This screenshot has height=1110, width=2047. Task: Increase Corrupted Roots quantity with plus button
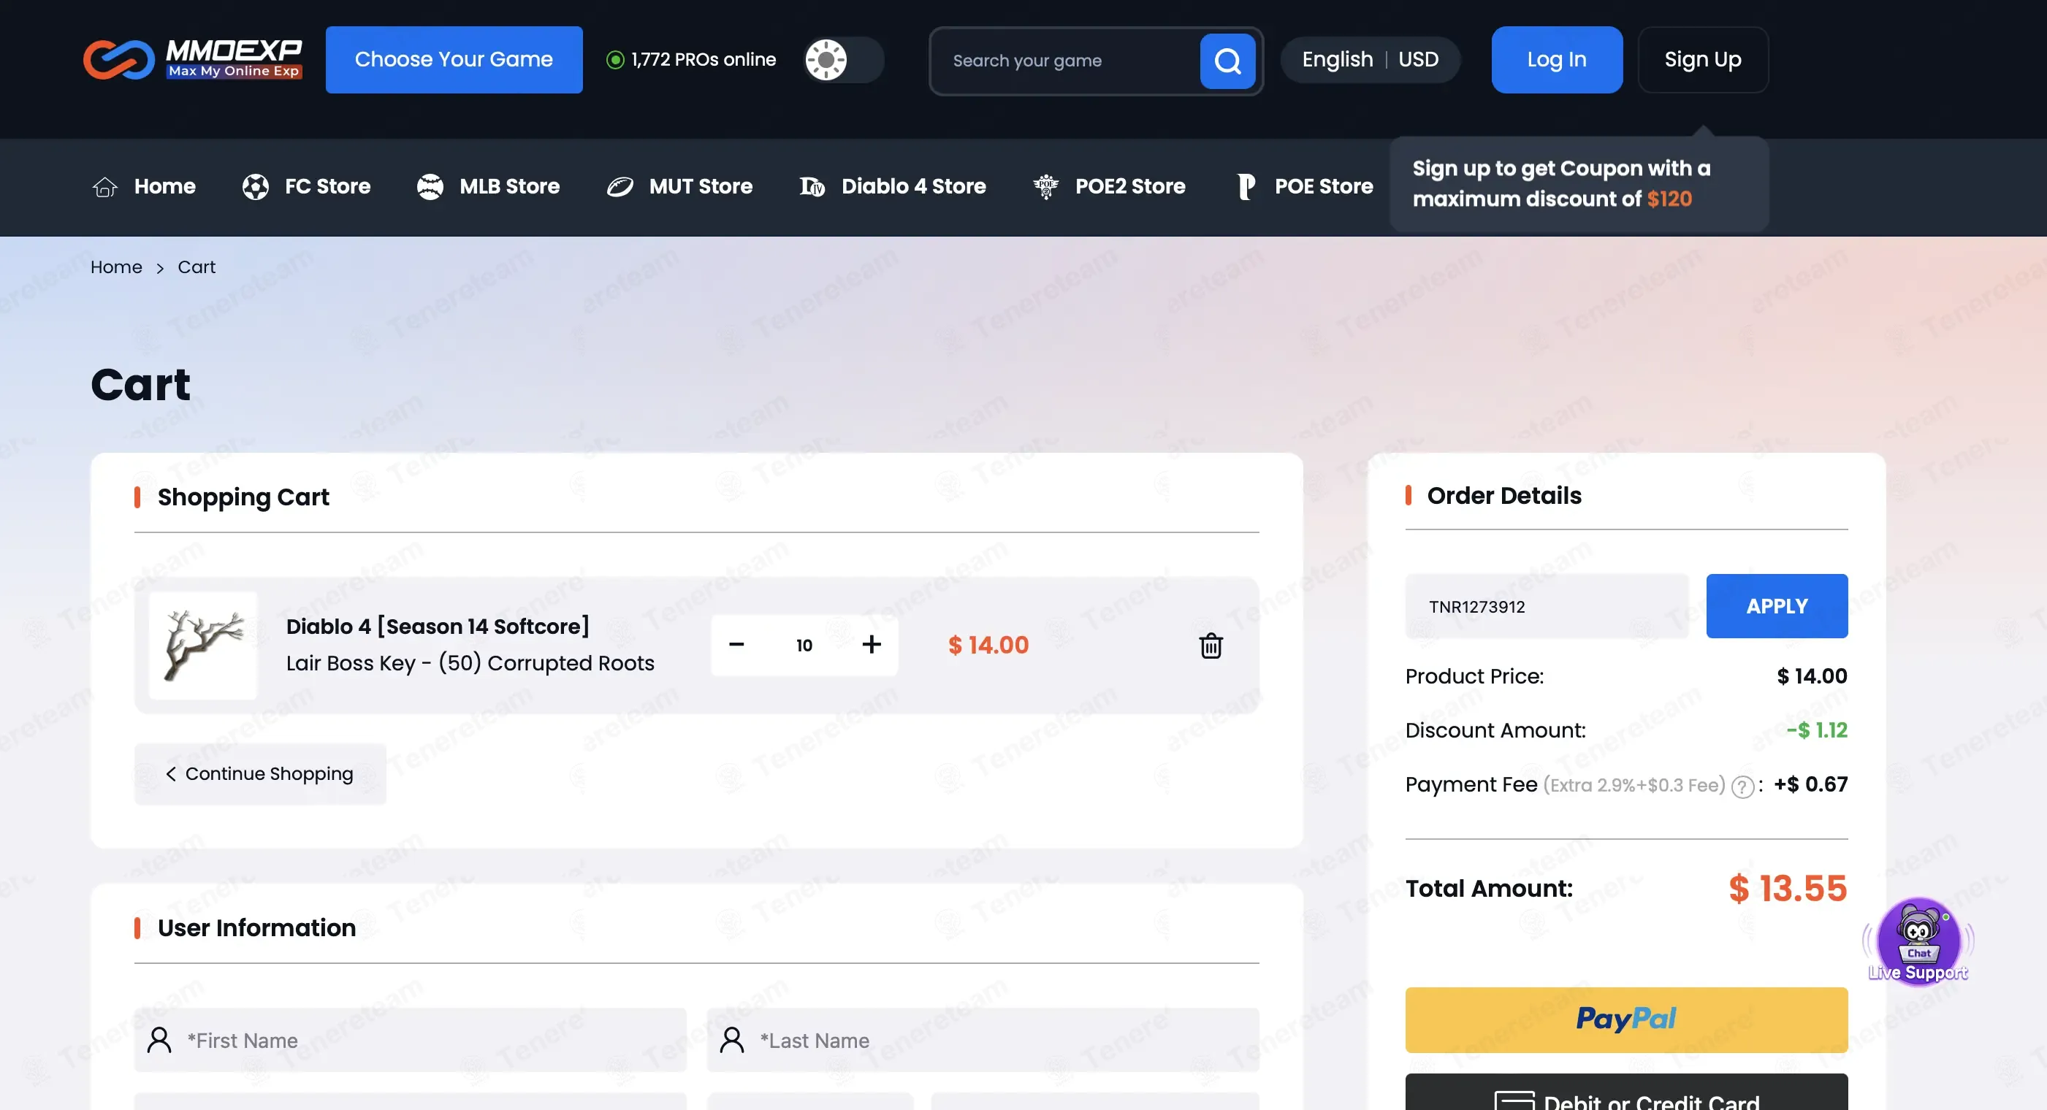coord(872,644)
